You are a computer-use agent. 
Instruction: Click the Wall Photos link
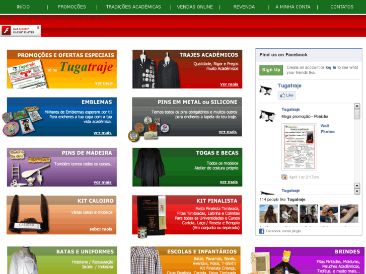coord(327,129)
